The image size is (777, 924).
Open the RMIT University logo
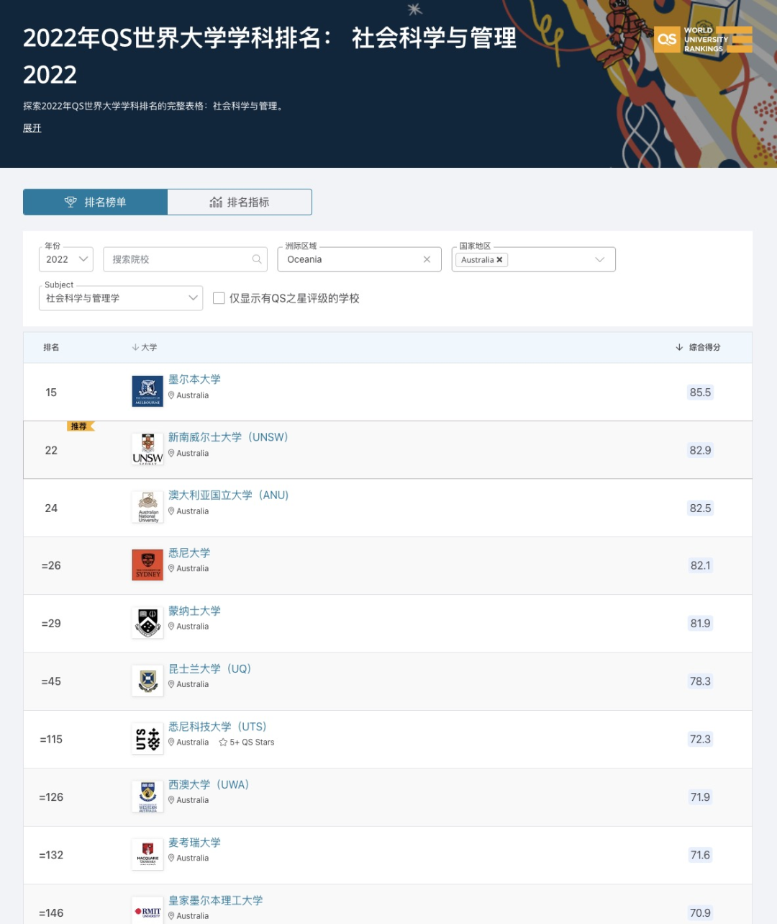(x=147, y=912)
